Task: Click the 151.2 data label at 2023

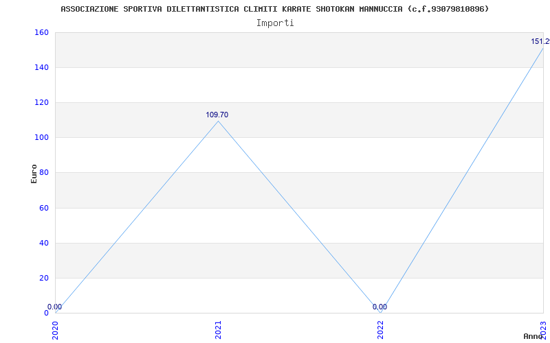Action: click(540, 42)
